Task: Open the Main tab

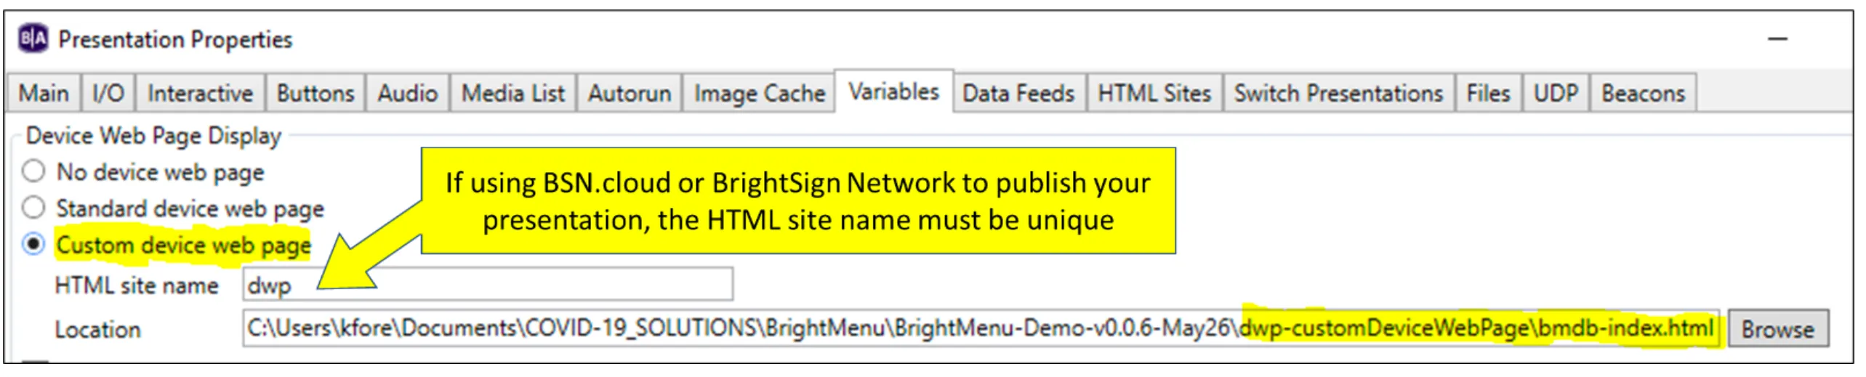Action: [x=44, y=93]
